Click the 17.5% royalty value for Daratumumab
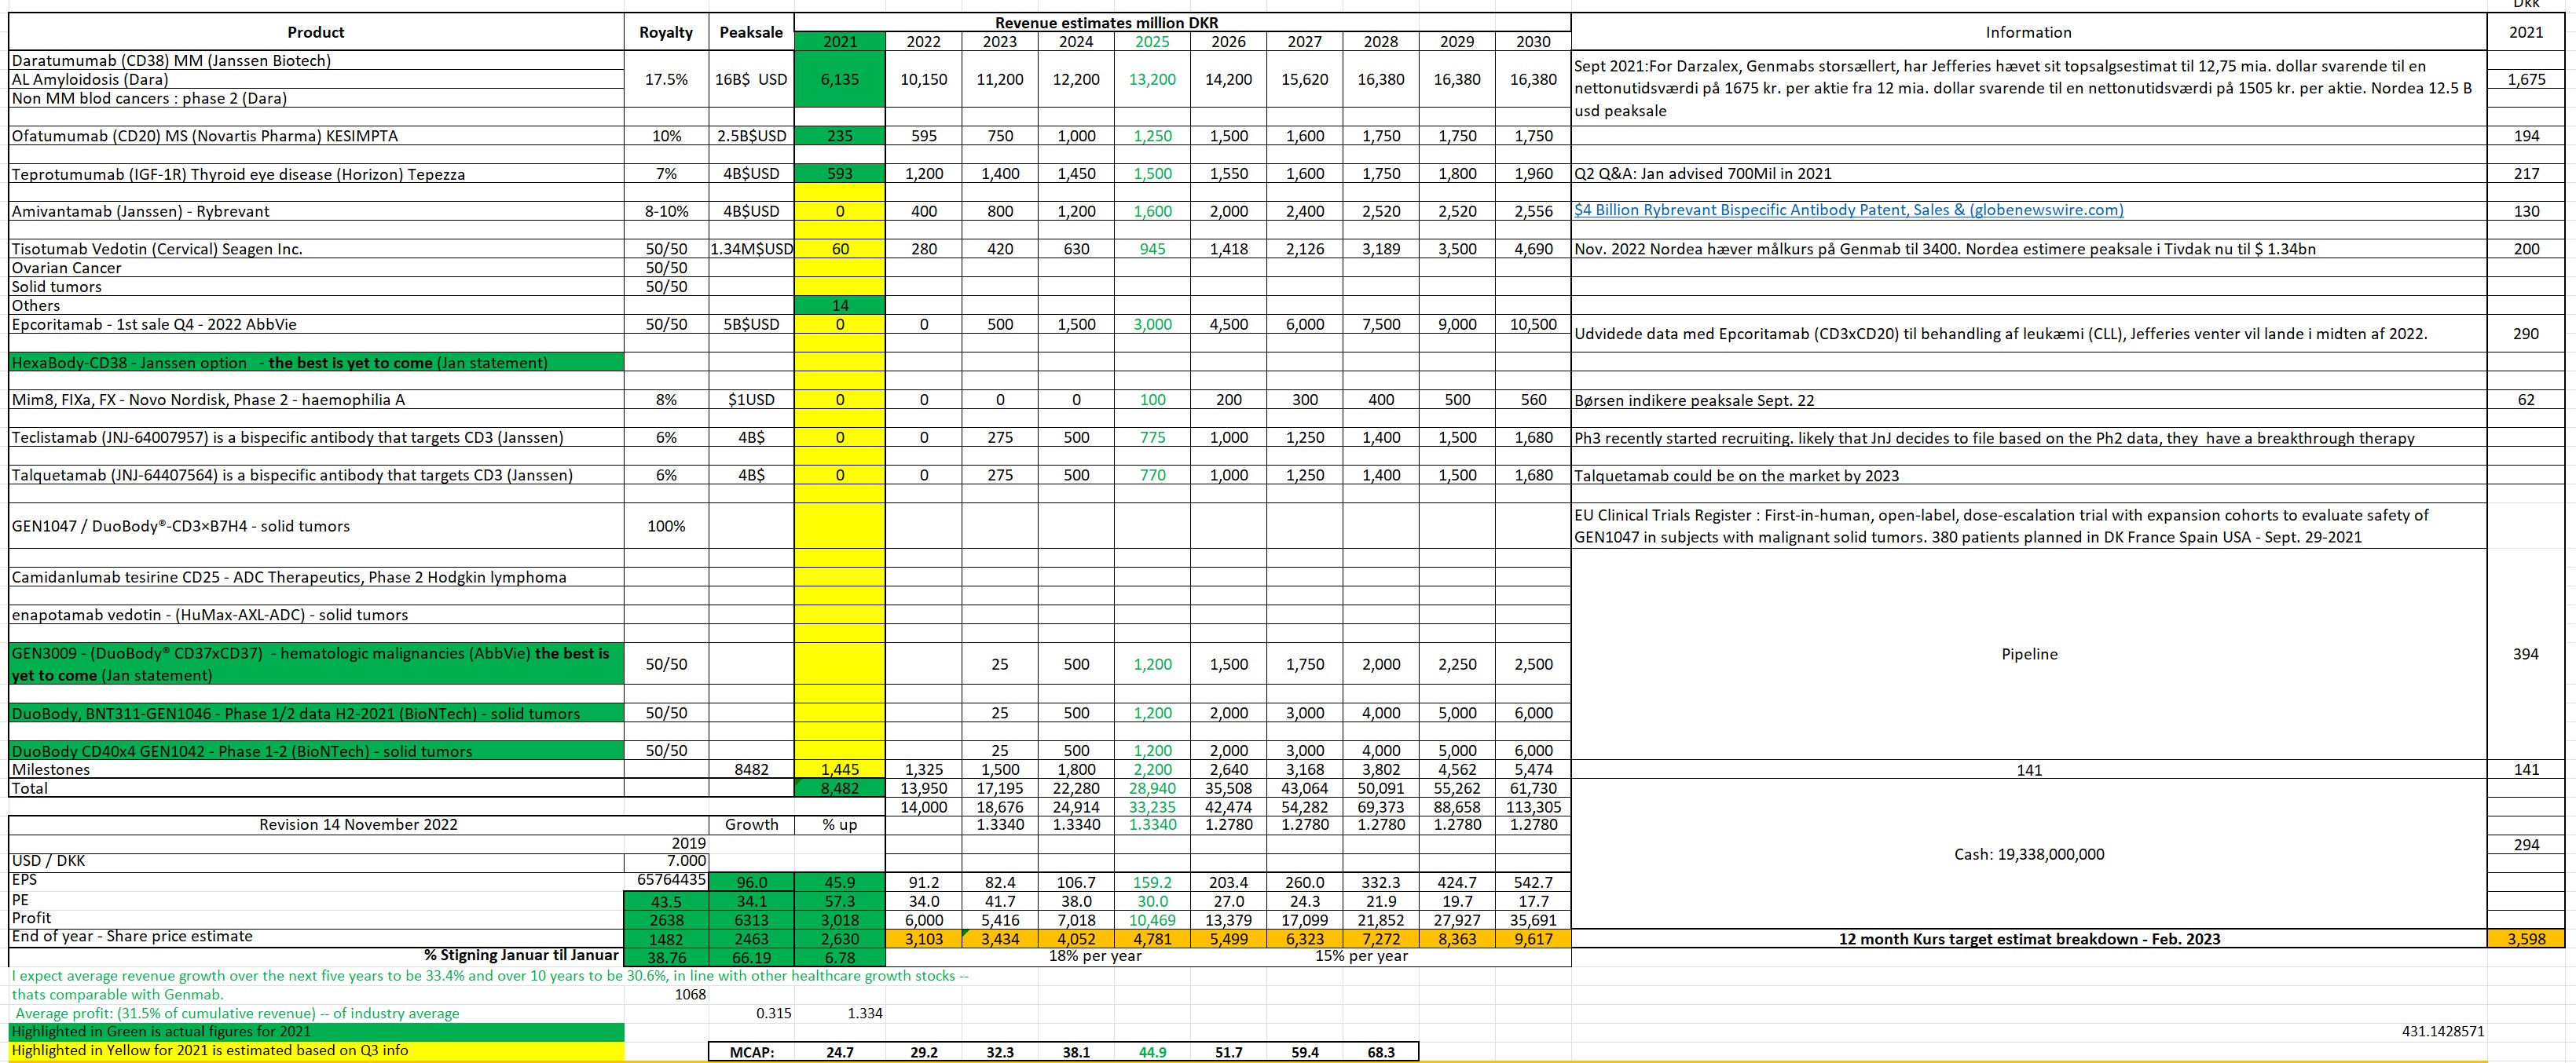 [x=666, y=80]
